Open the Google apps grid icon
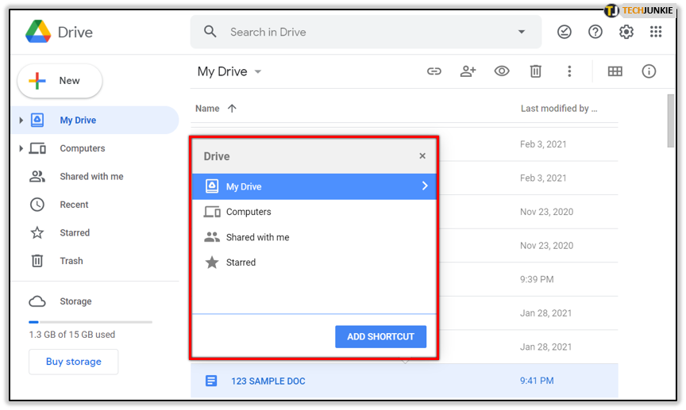 click(656, 32)
